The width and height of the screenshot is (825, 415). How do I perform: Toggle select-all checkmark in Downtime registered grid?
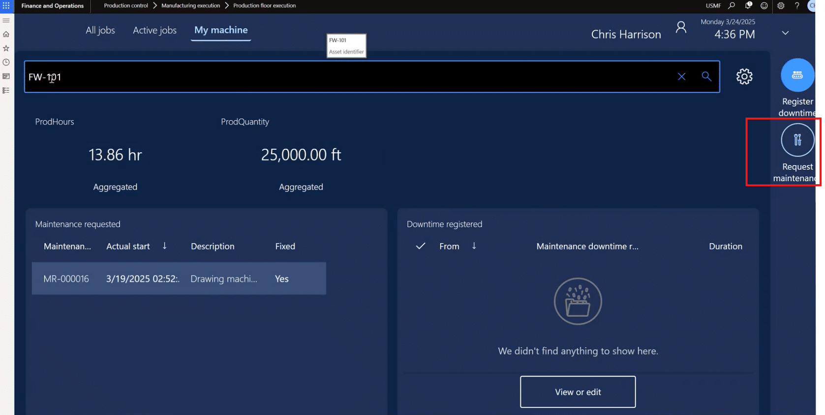(x=420, y=246)
